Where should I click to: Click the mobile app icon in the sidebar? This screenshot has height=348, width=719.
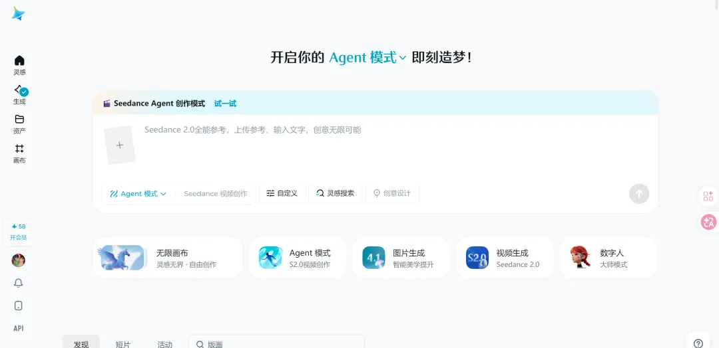(x=19, y=306)
